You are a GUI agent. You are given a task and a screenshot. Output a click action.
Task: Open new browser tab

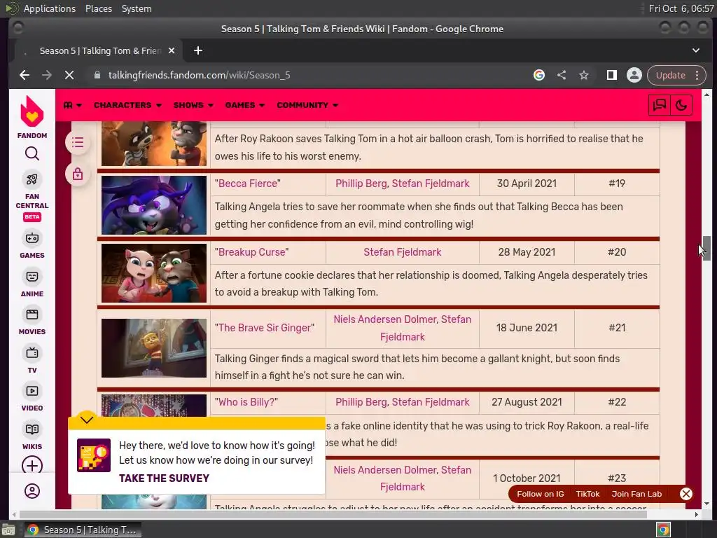pos(198,50)
